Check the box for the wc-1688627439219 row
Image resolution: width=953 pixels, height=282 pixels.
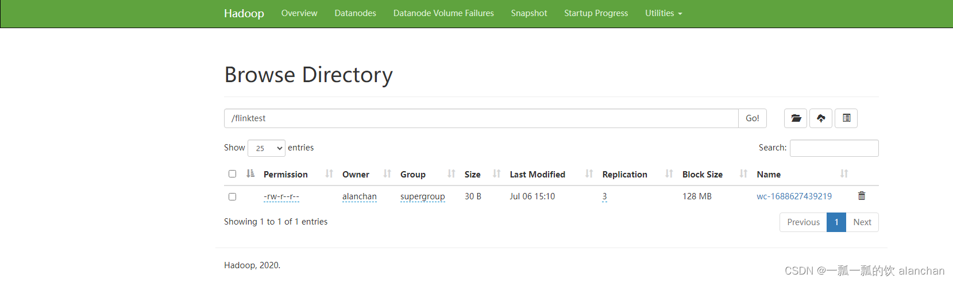232,196
